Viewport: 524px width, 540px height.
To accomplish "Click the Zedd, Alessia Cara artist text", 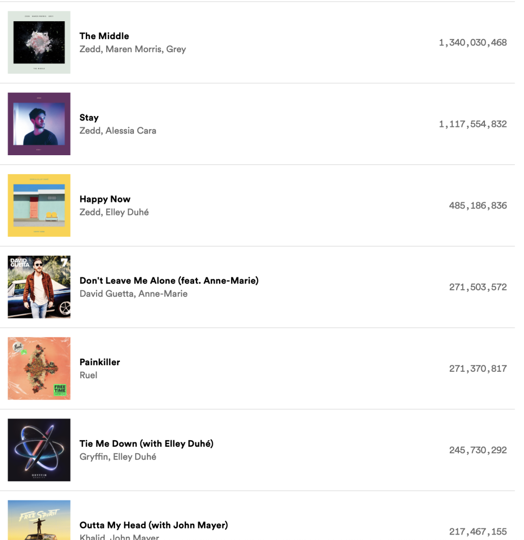I will tap(118, 130).
